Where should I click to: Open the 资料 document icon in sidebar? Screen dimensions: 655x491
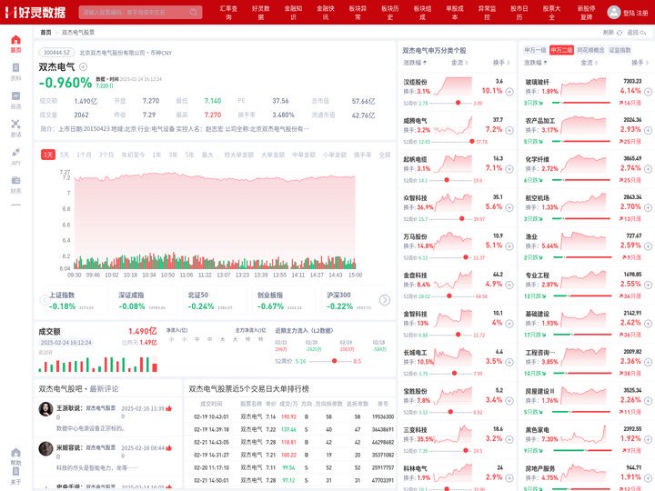(15, 67)
